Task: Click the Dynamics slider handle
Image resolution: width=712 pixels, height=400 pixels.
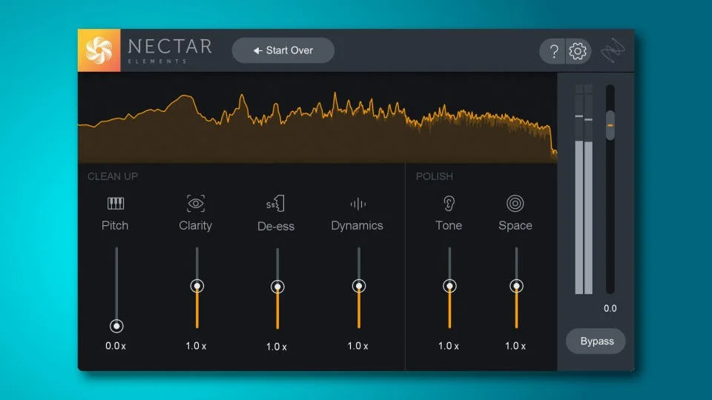Action: (x=359, y=286)
